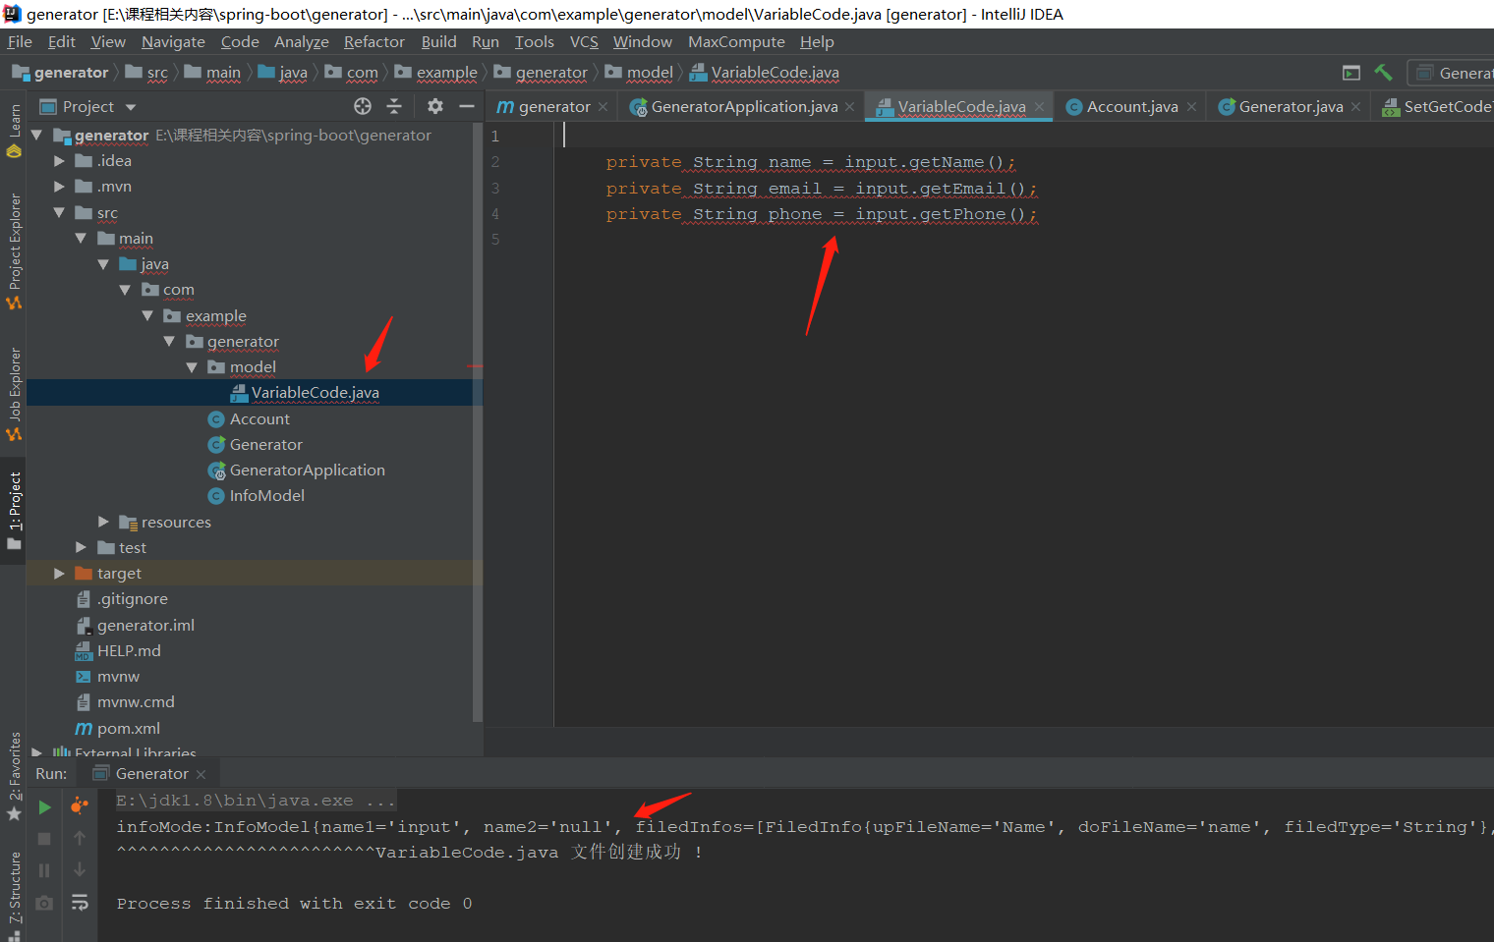Open the Project panel gear settings

click(435, 106)
